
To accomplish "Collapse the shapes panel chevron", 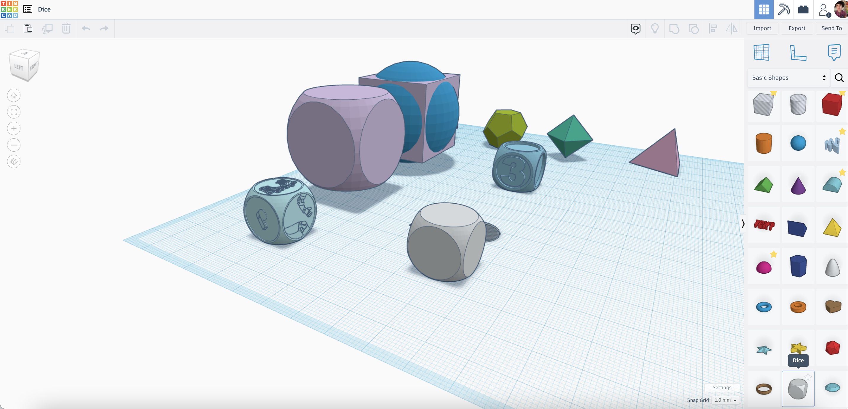I will pyautogui.click(x=743, y=224).
